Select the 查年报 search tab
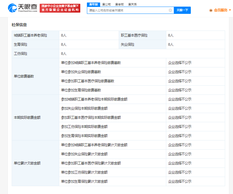Image resolution: width=233 pixels, height=194 pixels. (x=93, y=4)
